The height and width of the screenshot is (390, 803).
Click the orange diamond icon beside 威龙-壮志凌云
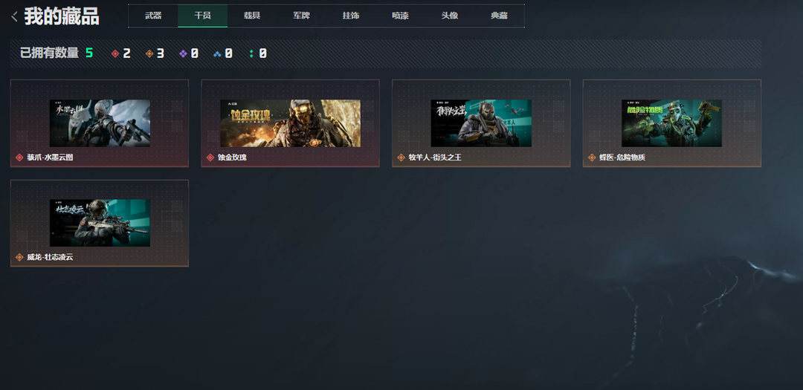click(19, 258)
